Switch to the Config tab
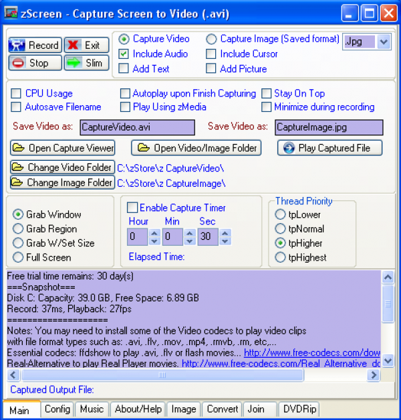401x420 pixels. point(57,409)
